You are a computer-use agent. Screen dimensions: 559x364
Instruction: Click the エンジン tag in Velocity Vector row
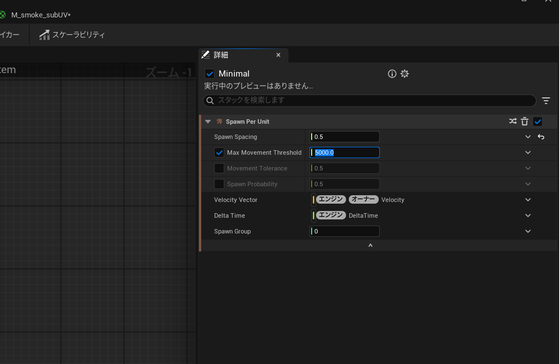click(331, 199)
